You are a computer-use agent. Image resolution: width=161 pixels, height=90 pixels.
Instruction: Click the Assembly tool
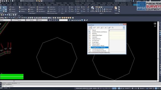pos(40,9)
